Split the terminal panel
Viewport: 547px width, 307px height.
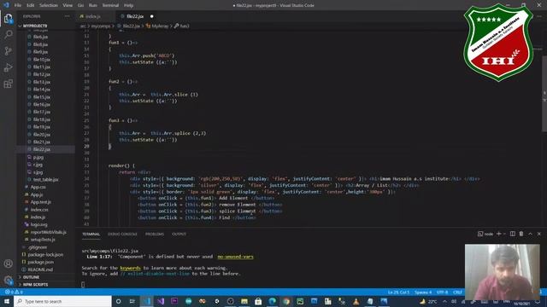(513, 234)
